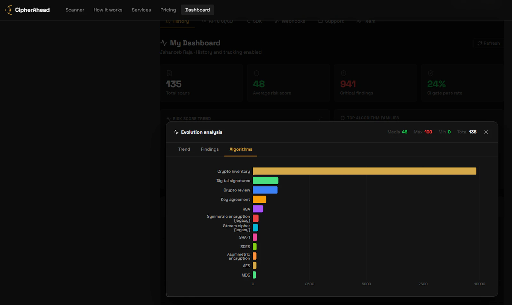Image resolution: width=512 pixels, height=305 pixels.
Task: Click the CipherAhead logo icon
Action: 9,10
